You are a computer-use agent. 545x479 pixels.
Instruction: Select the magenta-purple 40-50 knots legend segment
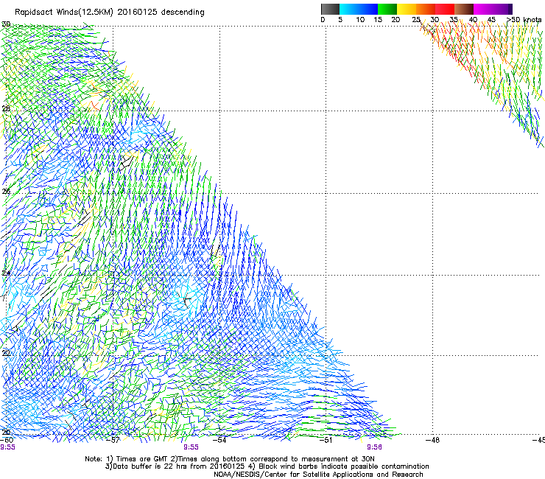pyautogui.click(x=493, y=9)
